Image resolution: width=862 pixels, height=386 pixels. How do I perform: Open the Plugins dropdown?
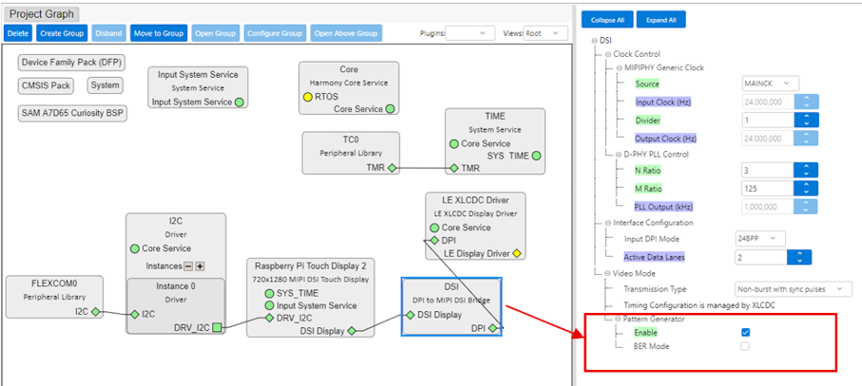pos(469,33)
